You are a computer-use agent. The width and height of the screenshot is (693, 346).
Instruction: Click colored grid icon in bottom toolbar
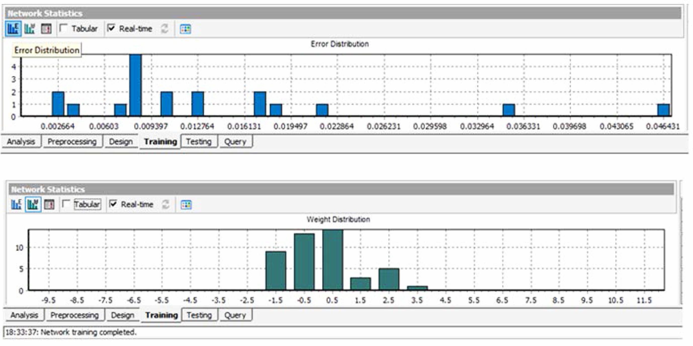pyautogui.click(x=186, y=205)
